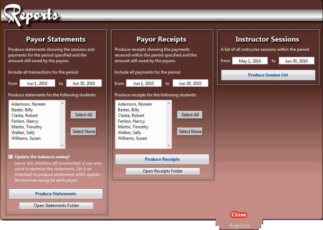Screen dimensions: 323x230
Task: Close the Reports screen
Action: coord(238,215)
